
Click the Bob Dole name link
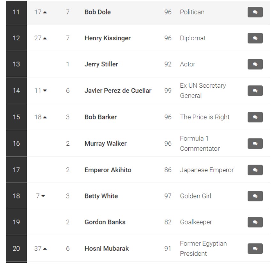97,12
